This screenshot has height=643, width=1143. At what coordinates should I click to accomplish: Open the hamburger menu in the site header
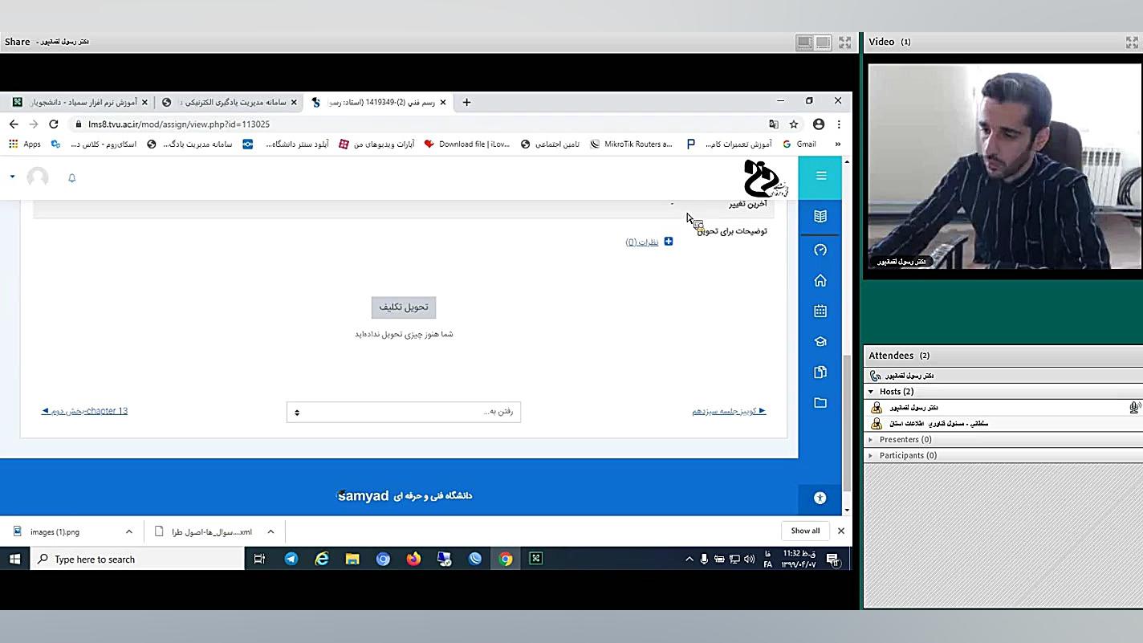pos(820,176)
